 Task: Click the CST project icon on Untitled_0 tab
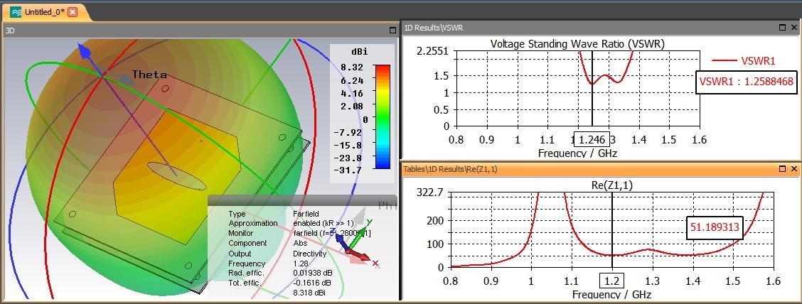[16, 12]
